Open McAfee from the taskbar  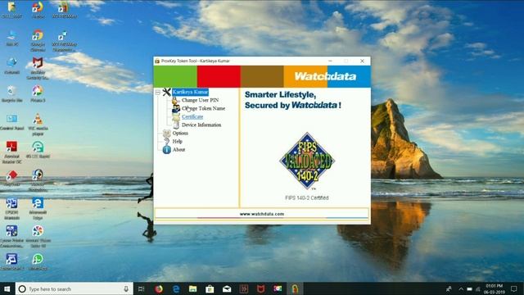[x=260, y=288]
